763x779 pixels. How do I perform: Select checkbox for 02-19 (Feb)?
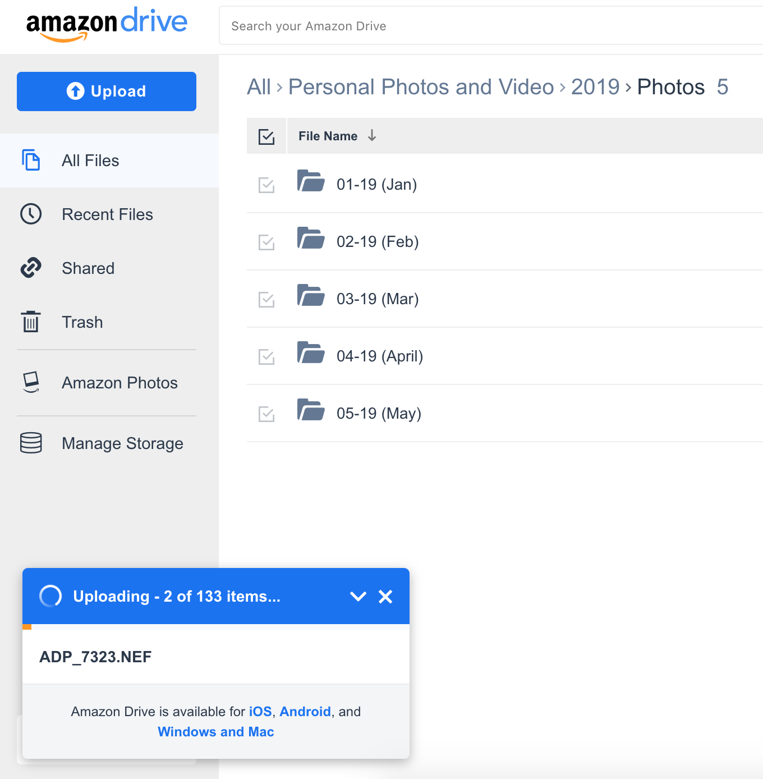tap(266, 242)
